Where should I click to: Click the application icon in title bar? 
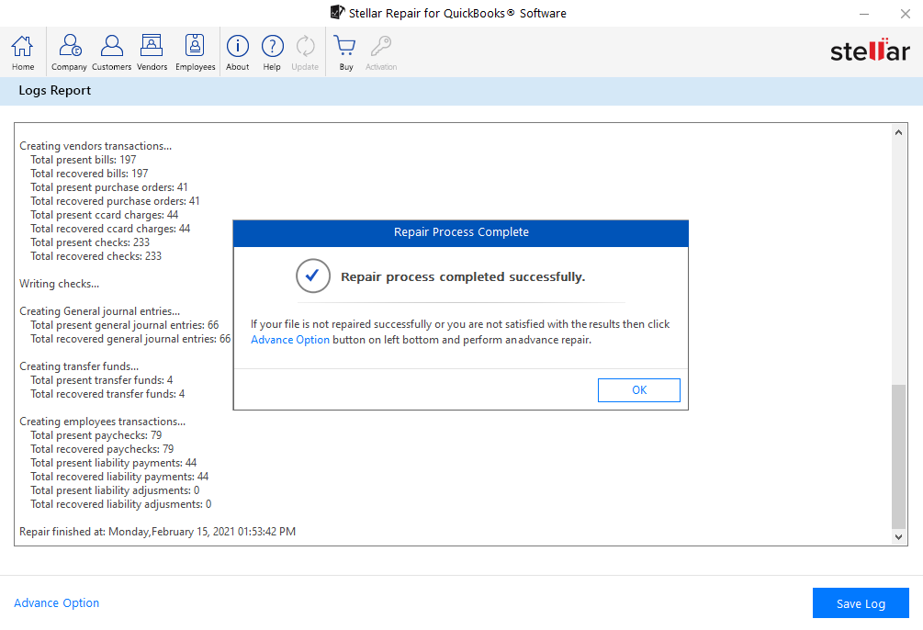pyautogui.click(x=337, y=12)
